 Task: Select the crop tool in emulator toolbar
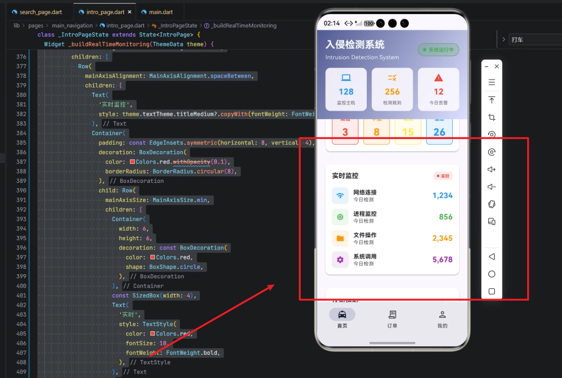(x=492, y=117)
